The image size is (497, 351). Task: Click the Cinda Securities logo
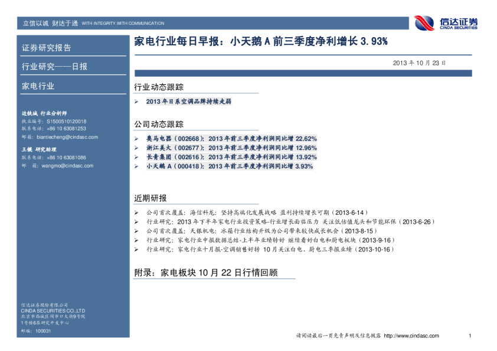[x=446, y=23]
